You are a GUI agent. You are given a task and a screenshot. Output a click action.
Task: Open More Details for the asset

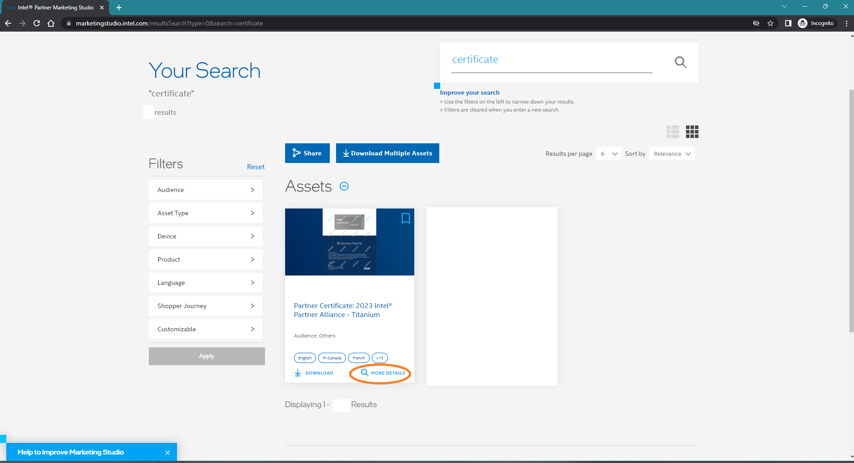click(x=383, y=373)
